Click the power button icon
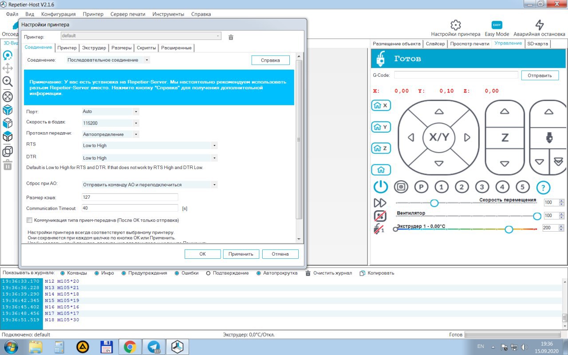568x355 pixels. click(x=381, y=187)
